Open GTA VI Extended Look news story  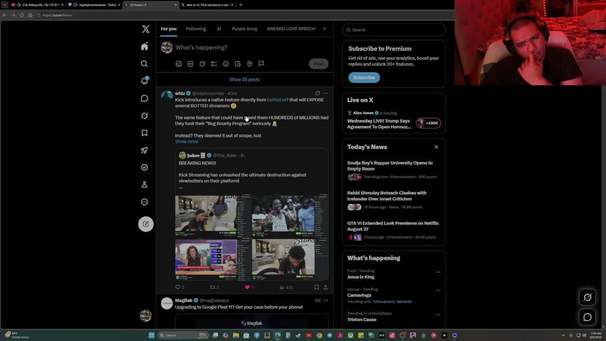point(394,230)
